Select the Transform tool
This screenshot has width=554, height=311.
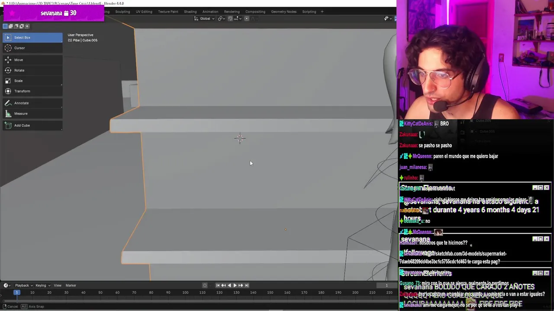(x=32, y=91)
